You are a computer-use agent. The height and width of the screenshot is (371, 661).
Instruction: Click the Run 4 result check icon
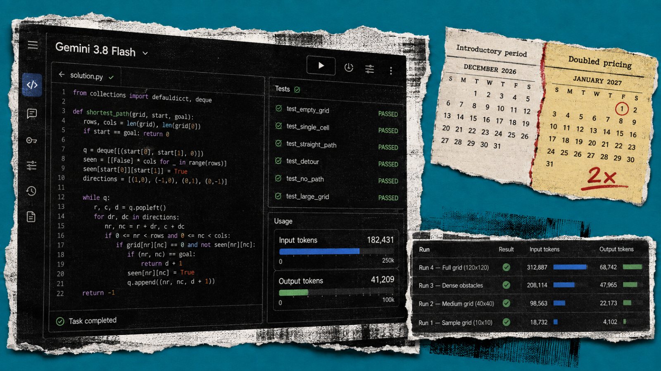[506, 267]
